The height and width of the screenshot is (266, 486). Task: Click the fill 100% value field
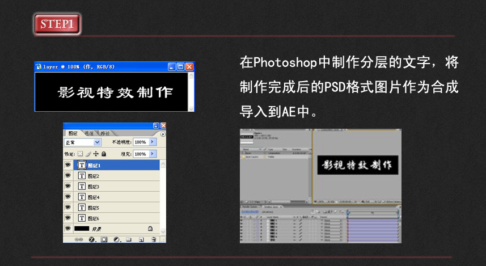141,154
